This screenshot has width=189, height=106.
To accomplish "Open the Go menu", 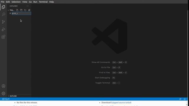I will pos(30,2).
